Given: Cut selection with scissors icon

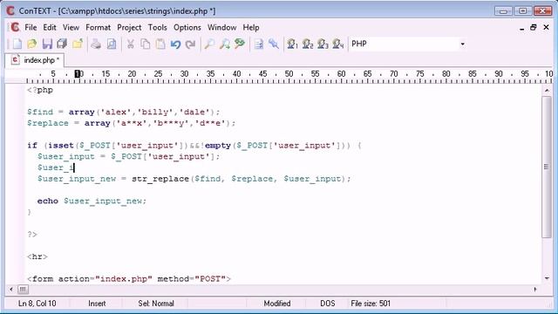Looking at the screenshot, I should pos(130,44).
